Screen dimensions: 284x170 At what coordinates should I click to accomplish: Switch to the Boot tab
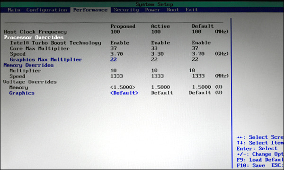pos(173,10)
